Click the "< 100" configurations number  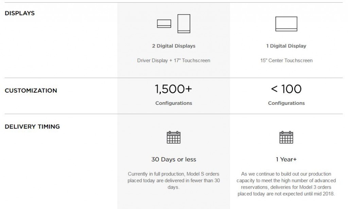(x=286, y=89)
